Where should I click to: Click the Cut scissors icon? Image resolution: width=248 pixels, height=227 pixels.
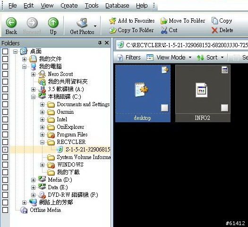164,30
